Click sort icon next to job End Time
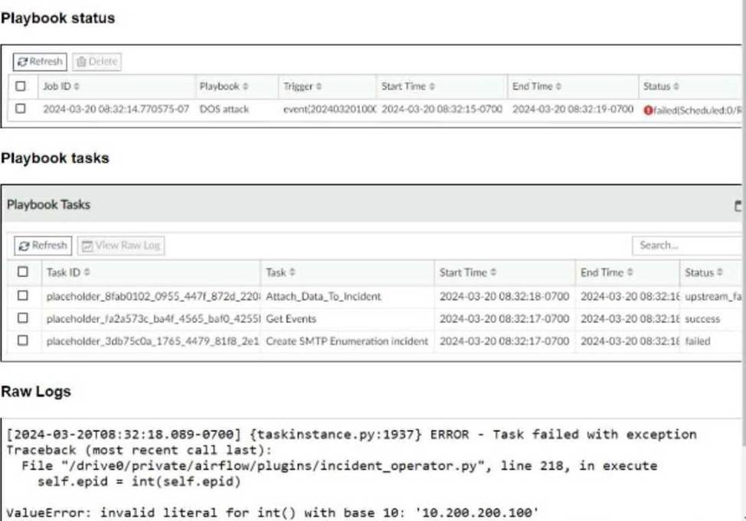This screenshot has height=521, width=746. click(x=558, y=87)
